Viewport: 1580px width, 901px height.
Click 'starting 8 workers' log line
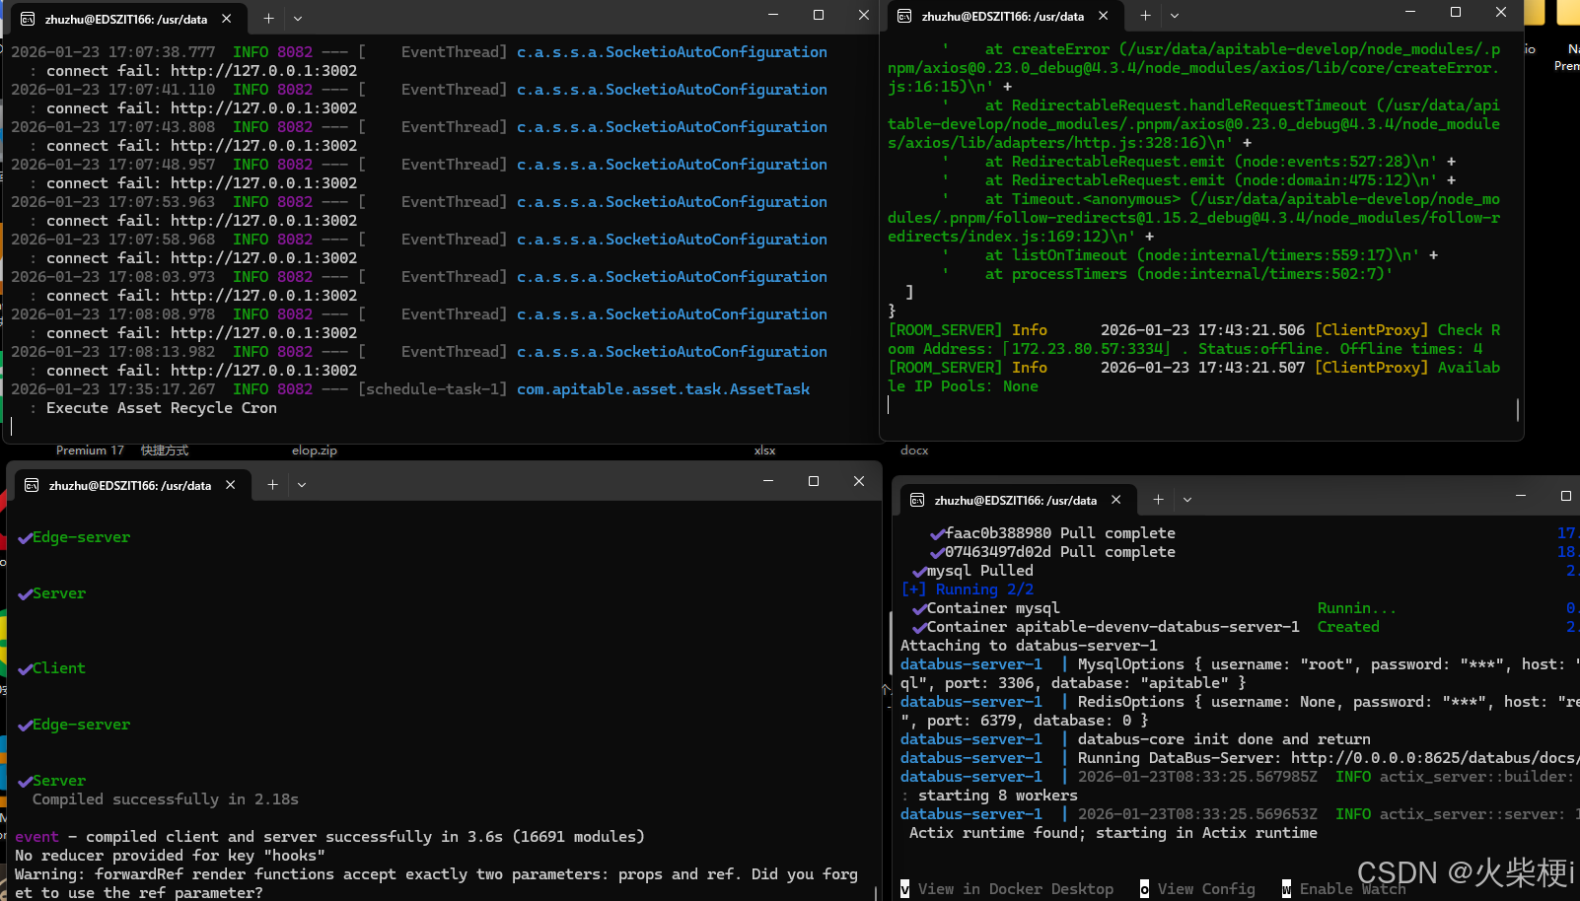click(997, 796)
